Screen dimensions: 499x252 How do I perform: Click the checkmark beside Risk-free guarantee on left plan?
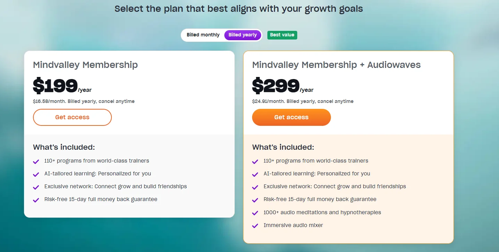pos(36,200)
